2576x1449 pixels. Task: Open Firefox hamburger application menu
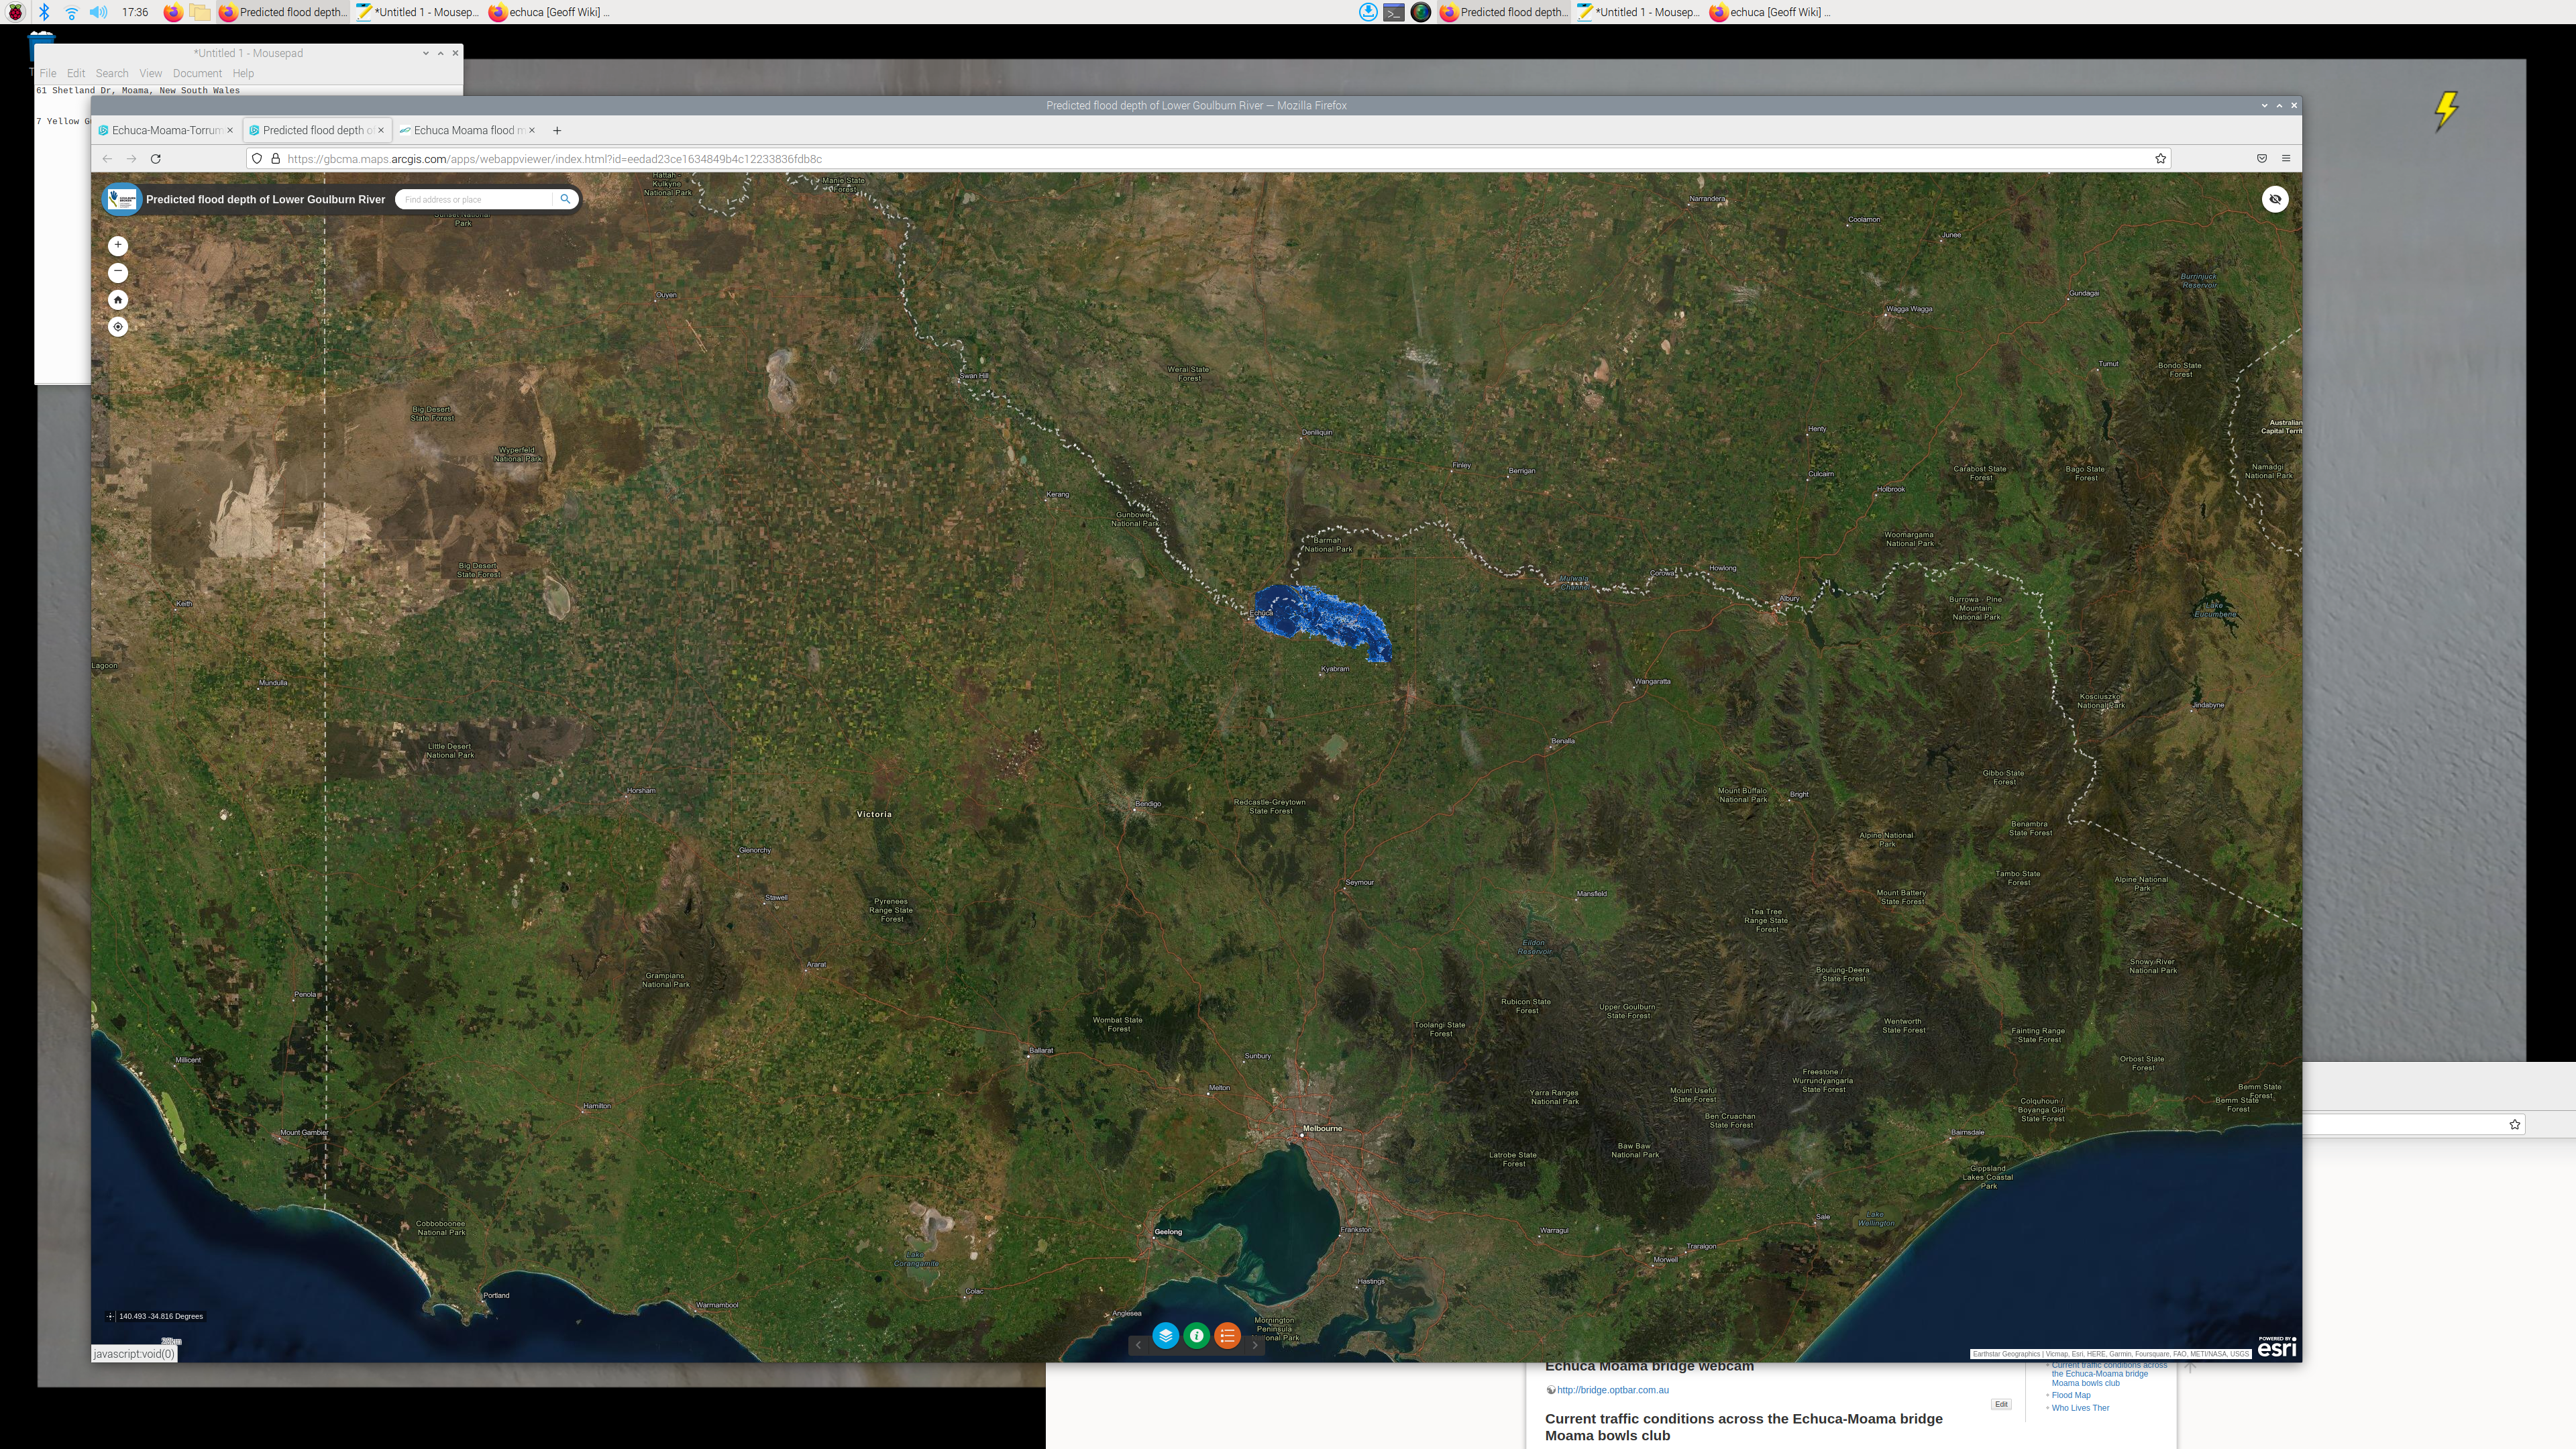click(x=2286, y=159)
